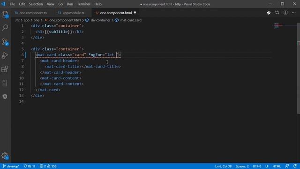Place cursor in {{subTitle}} interpolation
The width and height of the screenshot is (300, 169).
coord(58,31)
